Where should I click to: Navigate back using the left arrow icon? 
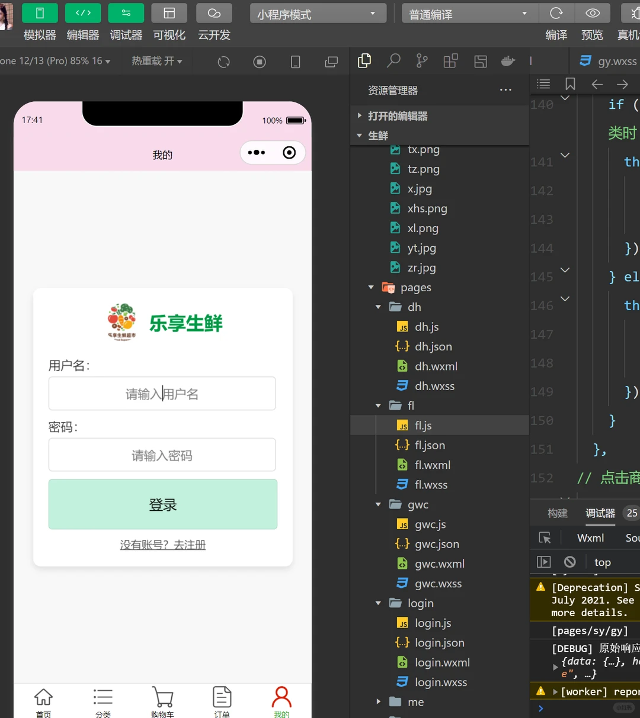pos(597,84)
